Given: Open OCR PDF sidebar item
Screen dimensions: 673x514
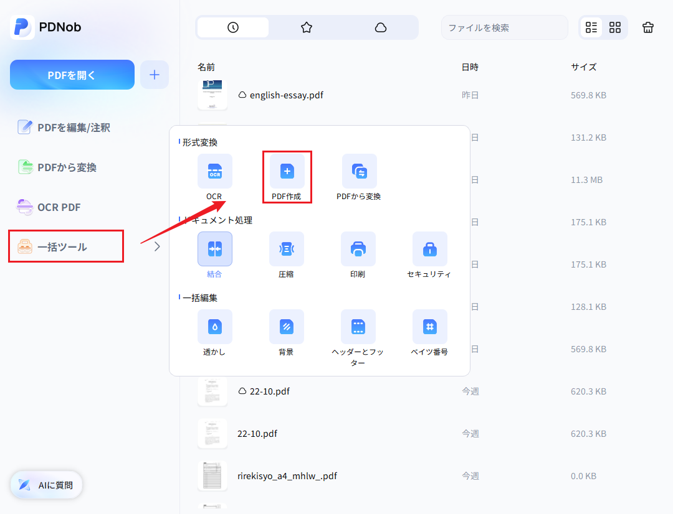Looking at the screenshot, I should (x=49, y=207).
